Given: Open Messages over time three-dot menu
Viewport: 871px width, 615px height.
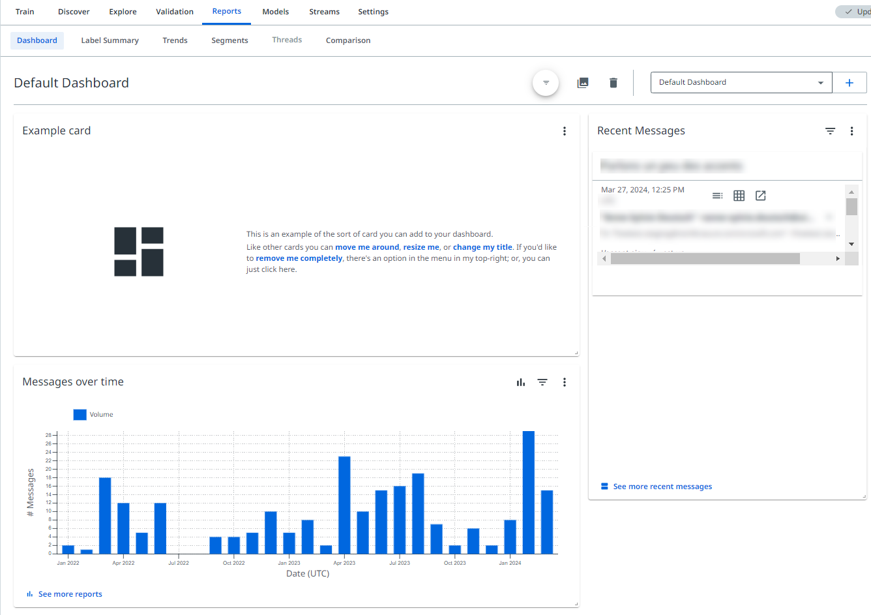Looking at the screenshot, I should (x=564, y=382).
